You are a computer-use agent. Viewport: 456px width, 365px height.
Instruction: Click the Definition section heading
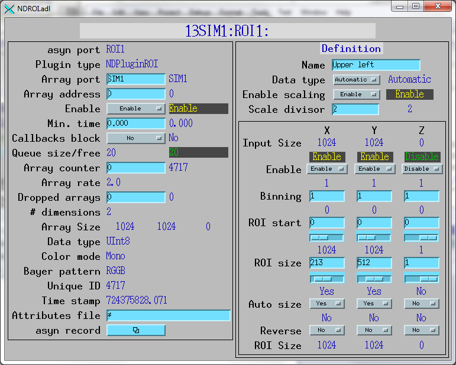click(x=351, y=48)
